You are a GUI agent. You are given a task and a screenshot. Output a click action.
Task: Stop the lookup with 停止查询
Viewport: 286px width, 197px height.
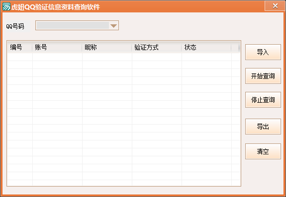coord(263,100)
